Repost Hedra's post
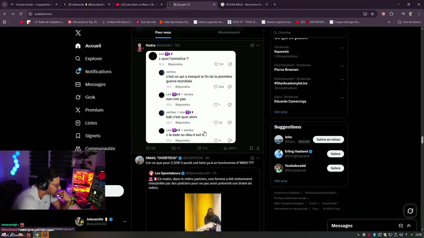Screen dimensions: 424x238 [x=176, y=148]
